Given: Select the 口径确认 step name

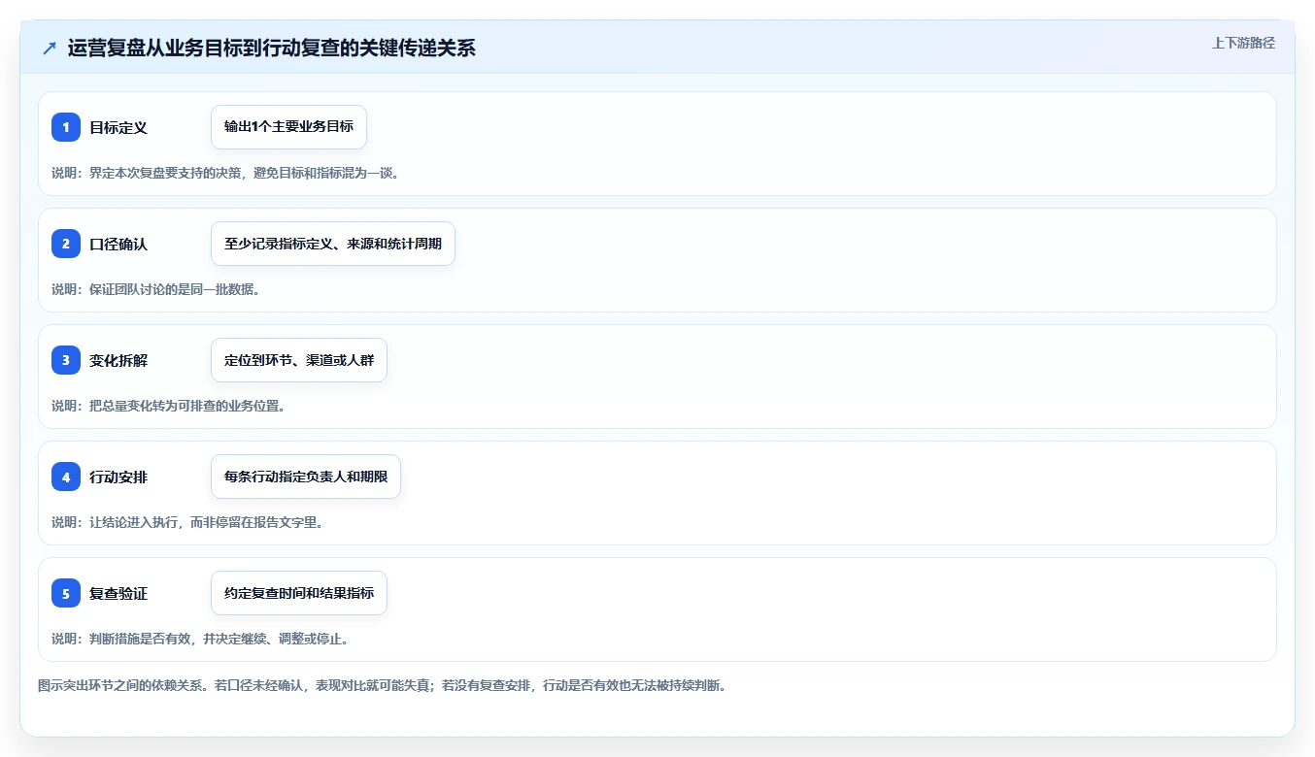Looking at the screenshot, I should pos(118,244).
